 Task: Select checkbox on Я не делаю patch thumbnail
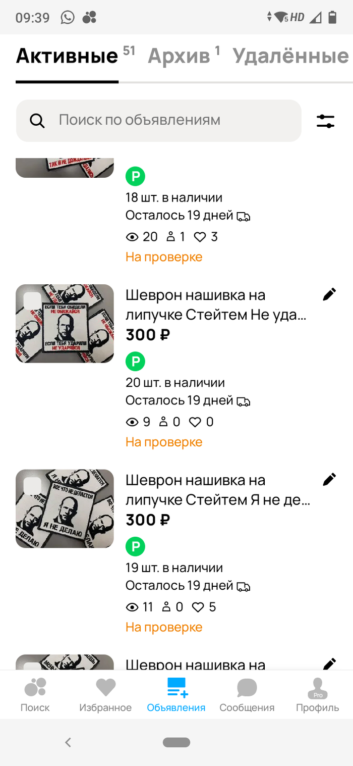[x=32, y=486]
